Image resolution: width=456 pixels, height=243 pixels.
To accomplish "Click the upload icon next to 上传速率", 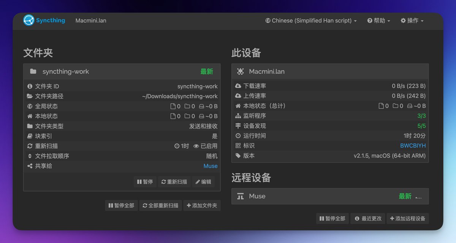I will coord(238,96).
